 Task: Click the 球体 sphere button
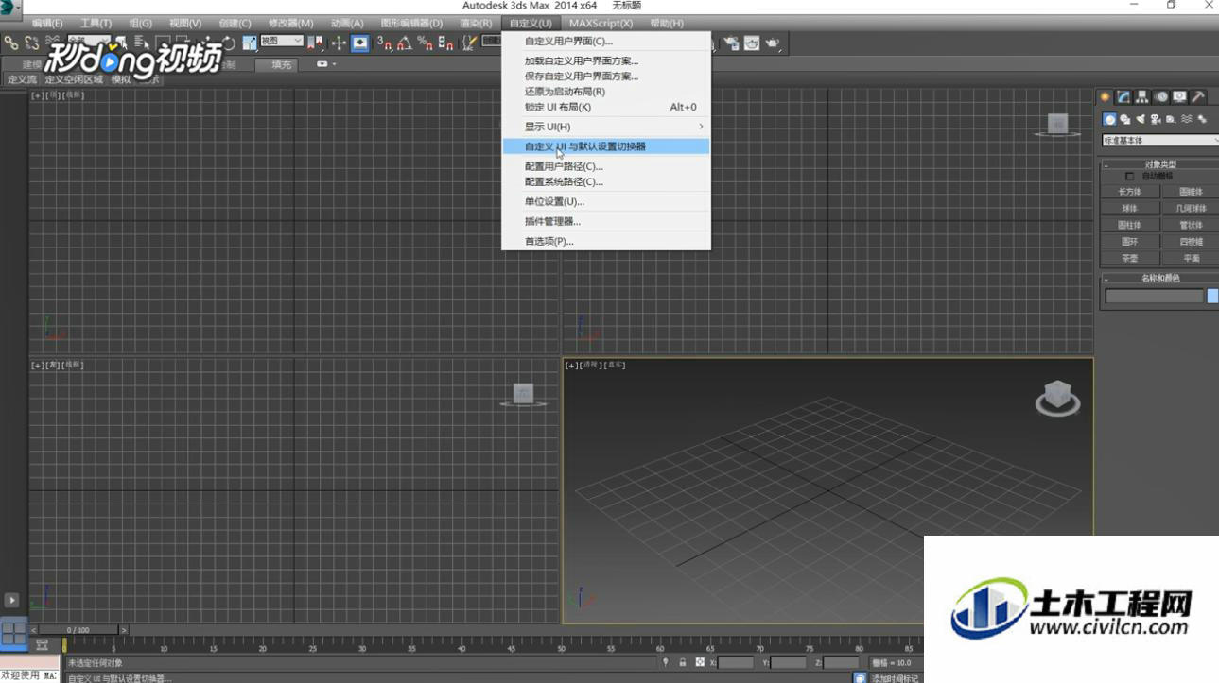[1129, 208]
